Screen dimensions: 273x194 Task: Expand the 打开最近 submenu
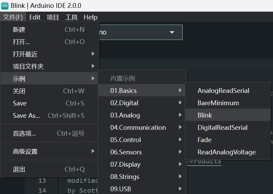(x=49, y=54)
